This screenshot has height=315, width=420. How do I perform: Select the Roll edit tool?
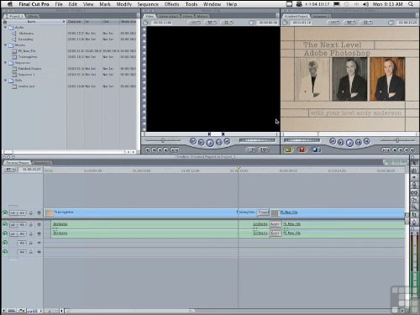tap(414, 185)
